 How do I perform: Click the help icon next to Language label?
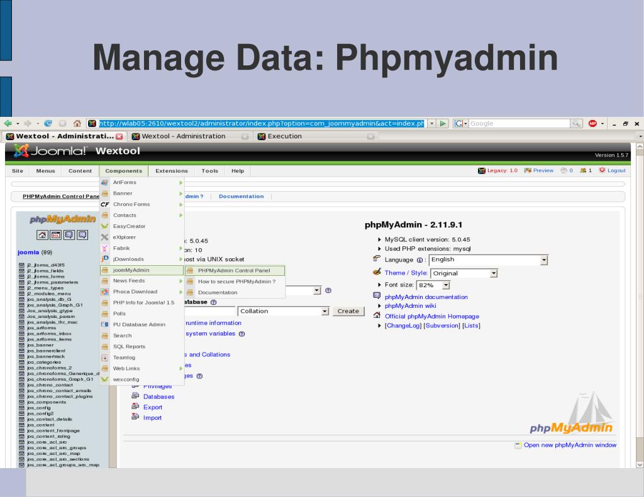pyautogui.click(x=419, y=260)
